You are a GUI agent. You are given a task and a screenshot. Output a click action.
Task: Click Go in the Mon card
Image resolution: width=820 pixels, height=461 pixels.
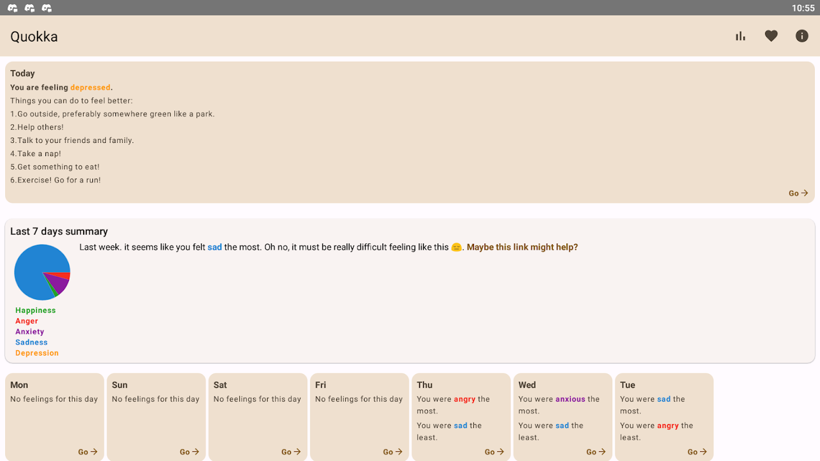click(88, 452)
